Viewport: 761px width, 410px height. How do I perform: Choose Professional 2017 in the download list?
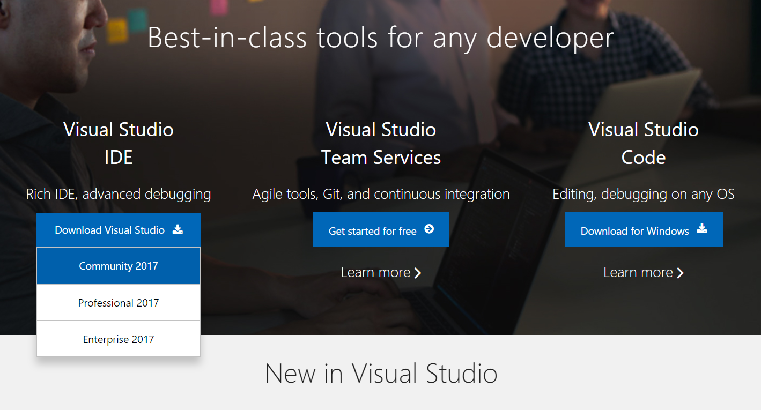click(118, 303)
